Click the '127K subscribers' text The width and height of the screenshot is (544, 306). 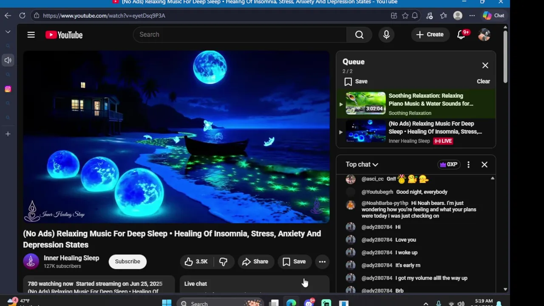(x=62, y=266)
